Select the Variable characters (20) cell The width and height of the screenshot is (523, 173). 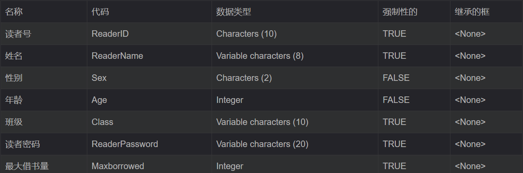[x=262, y=144]
